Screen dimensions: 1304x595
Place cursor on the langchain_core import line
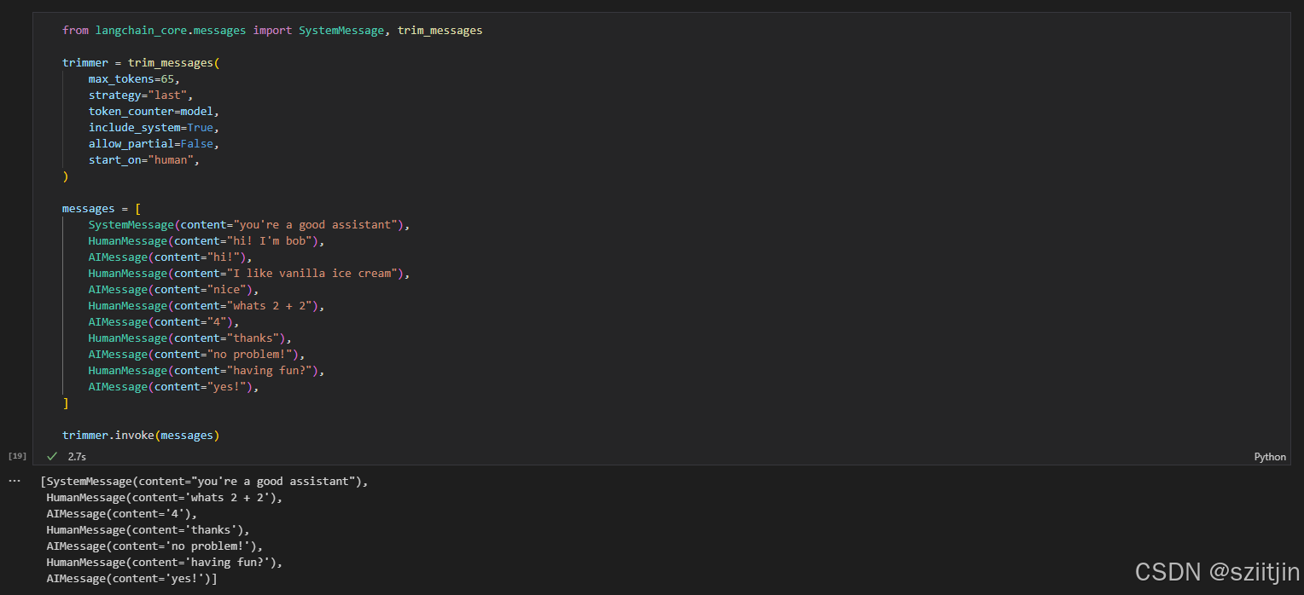[x=271, y=31]
